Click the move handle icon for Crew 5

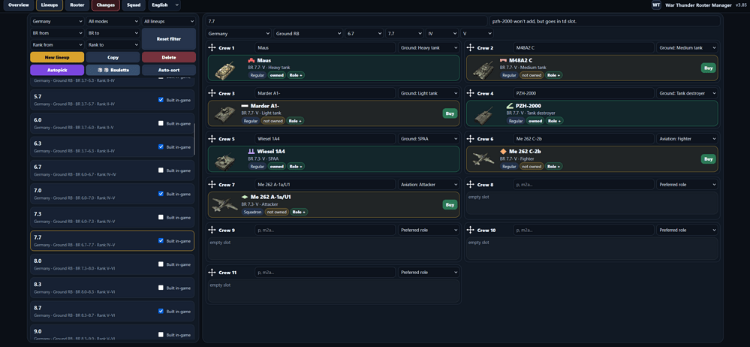[212, 139]
